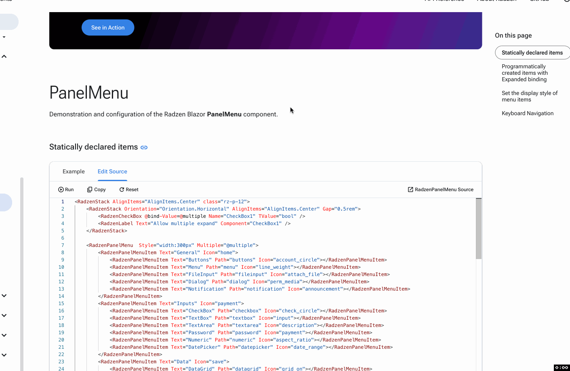This screenshot has height=371, width=570.
Task: Go to Programmatically created items section
Action: click(524, 73)
